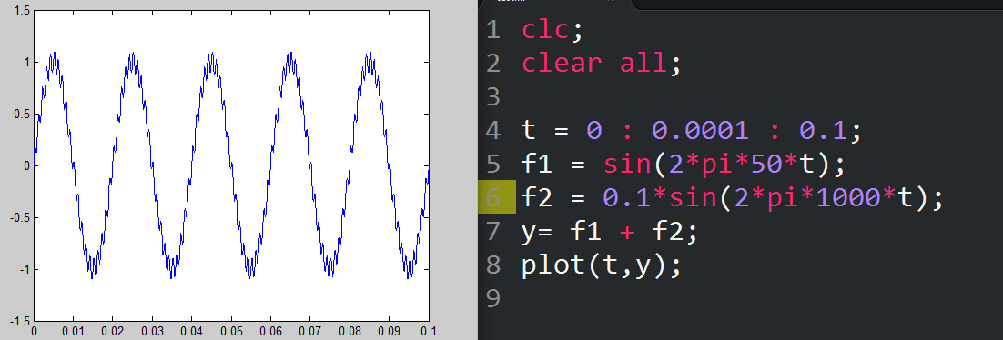
Task: Click line number 9 in the gutter
Action: (x=492, y=298)
